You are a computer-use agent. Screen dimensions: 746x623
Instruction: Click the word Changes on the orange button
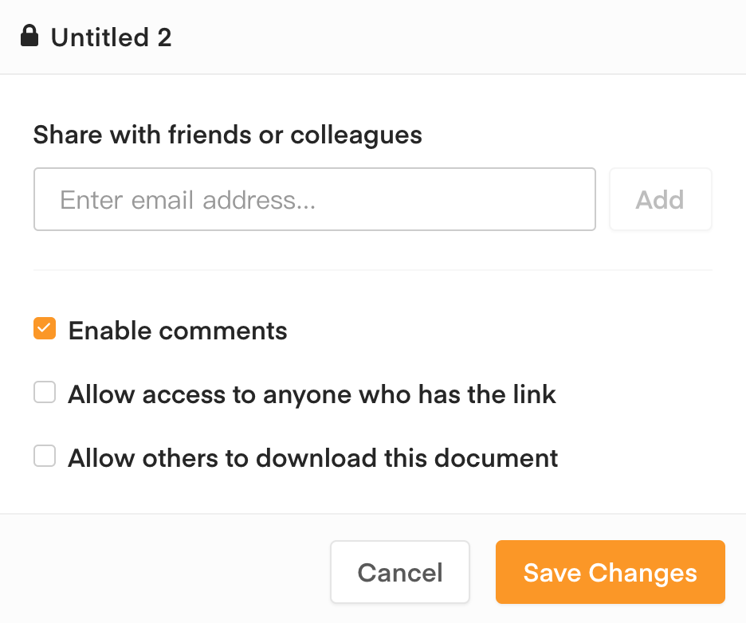(x=642, y=573)
